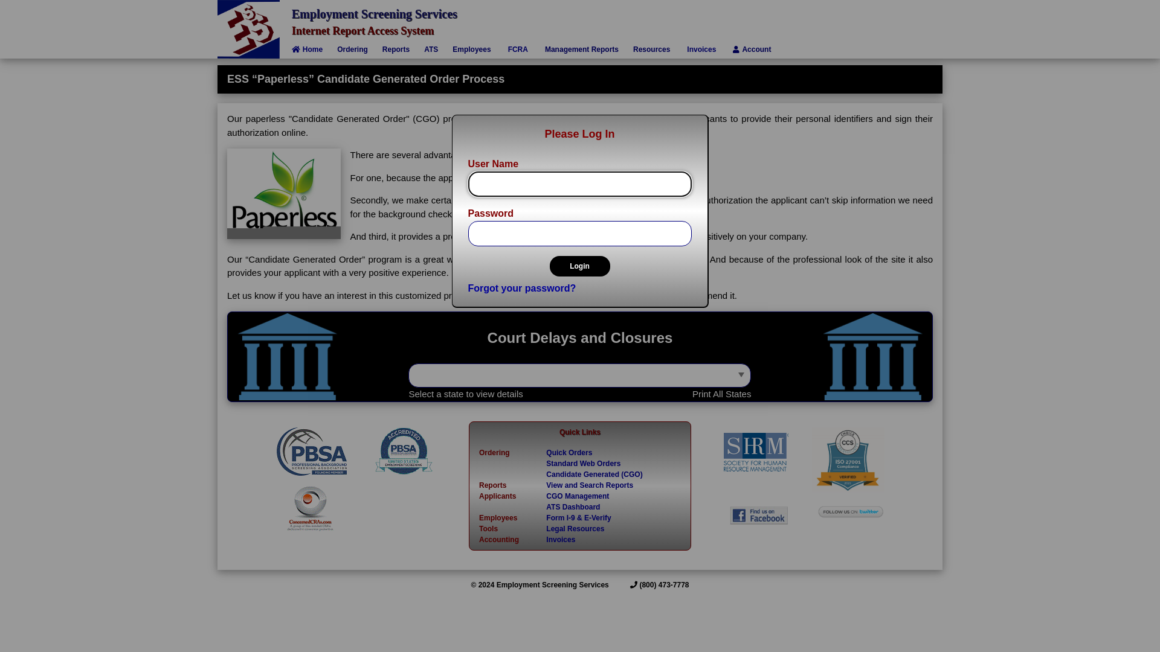Viewport: 1160px width, 652px height.
Task: Click the Login button
Action: (x=579, y=266)
